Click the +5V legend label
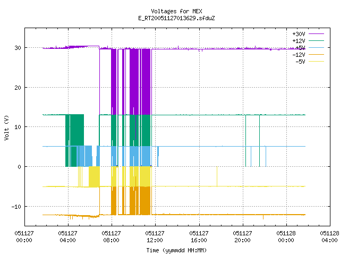This screenshot has height=255, width=340. click(300, 48)
